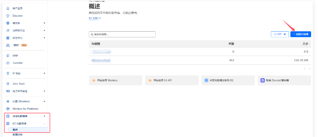Click into the 搜索存储桶 search field
The width and height of the screenshot is (318, 137).
click(x=122, y=34)
